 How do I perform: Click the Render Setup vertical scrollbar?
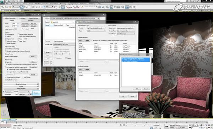[40, 33]
